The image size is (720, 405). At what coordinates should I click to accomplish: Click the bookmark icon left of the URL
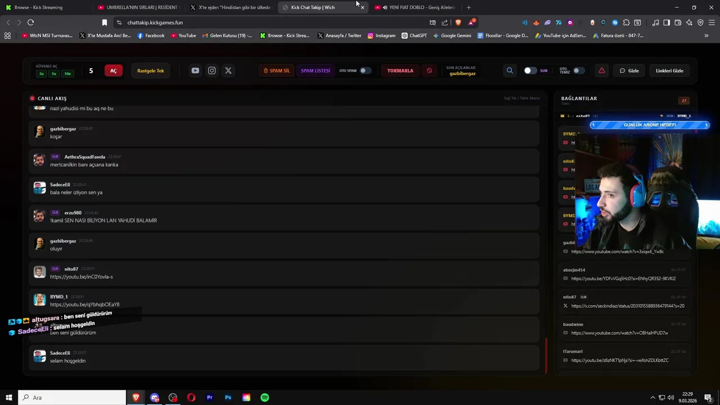(104, 22)
